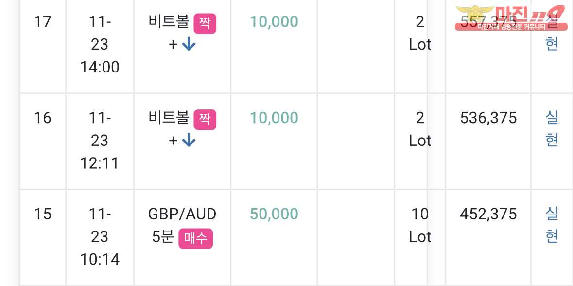
Task: Click the 10,000 amount in row 16
Action: pos(274,118)
